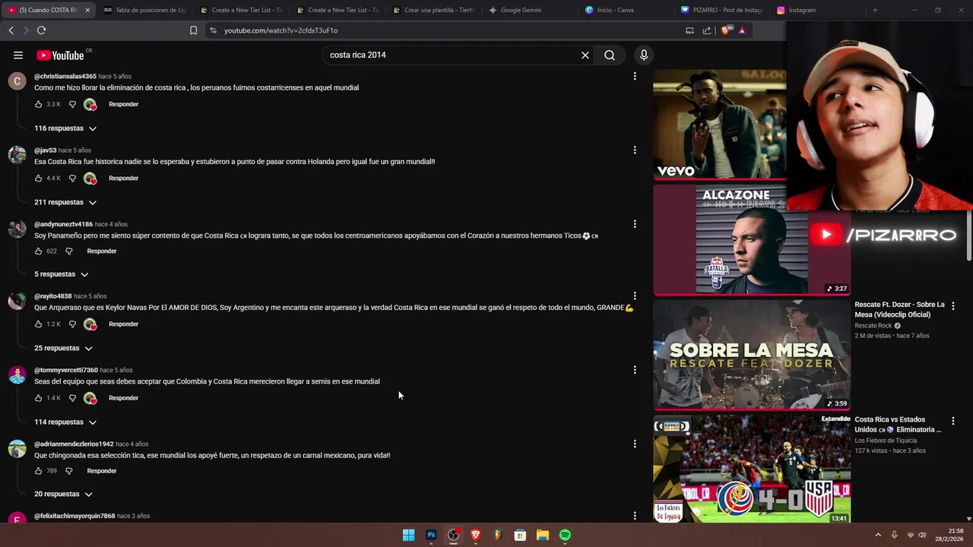Dislike the comment by @rayito4838

pos(72,324)
